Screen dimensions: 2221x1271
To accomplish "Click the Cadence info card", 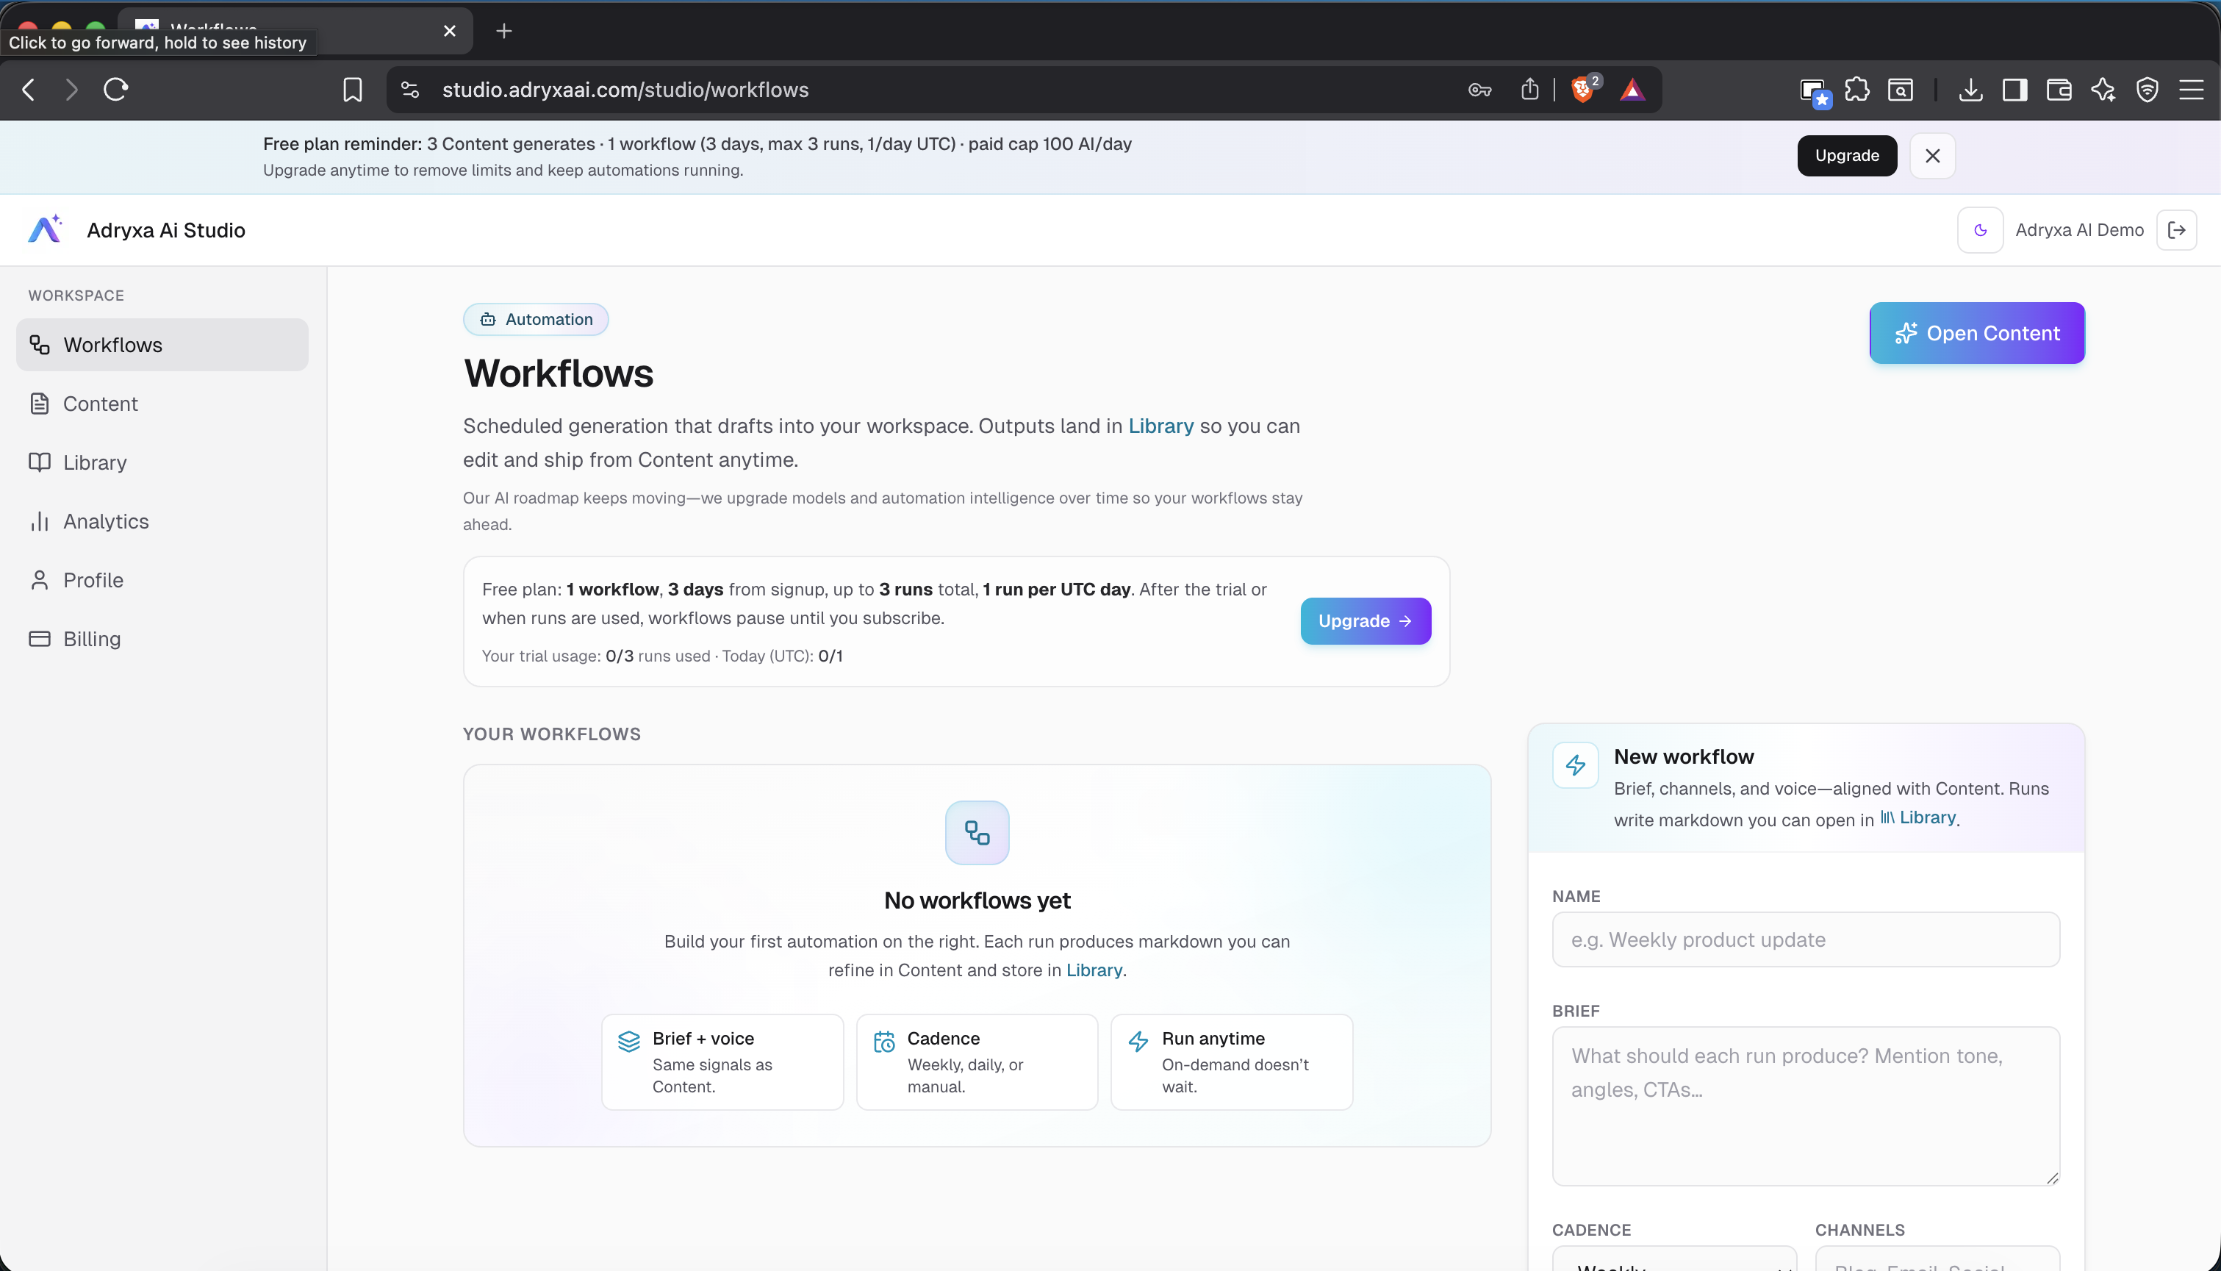I will (977, 1062).
